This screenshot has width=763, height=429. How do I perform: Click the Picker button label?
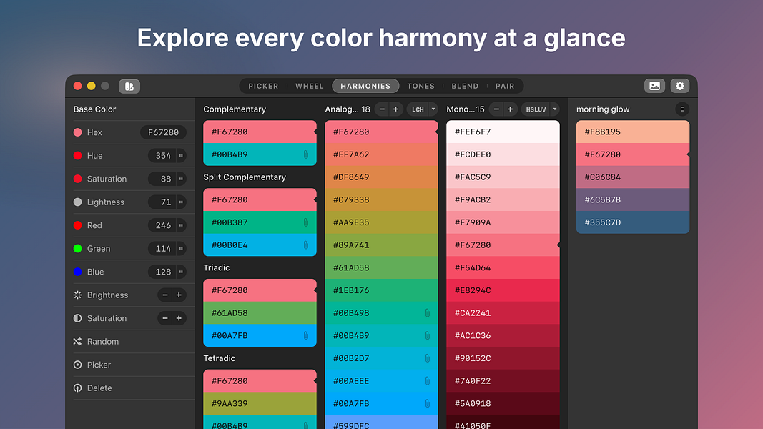coord(99,365)
